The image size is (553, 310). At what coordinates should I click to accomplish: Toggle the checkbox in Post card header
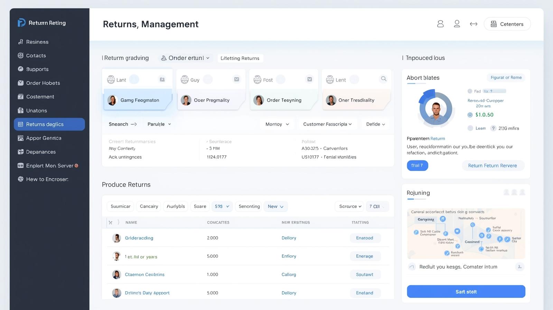[x=310, y=79]
